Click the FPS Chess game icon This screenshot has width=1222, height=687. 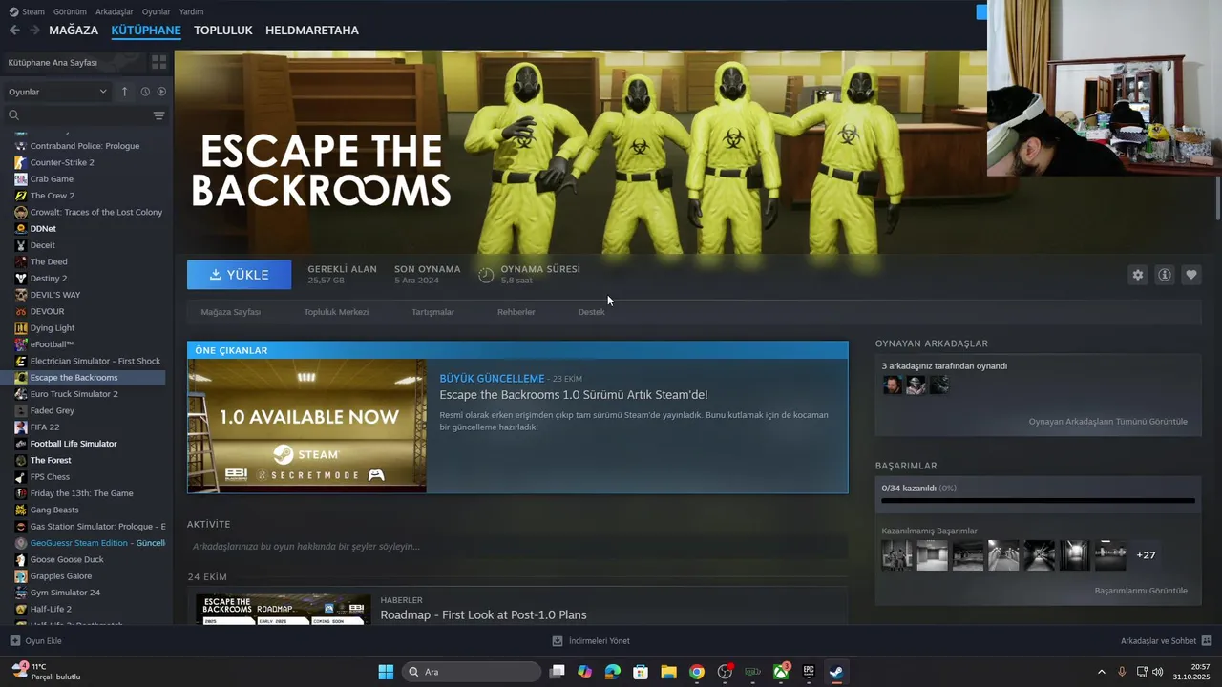[21, 477]
